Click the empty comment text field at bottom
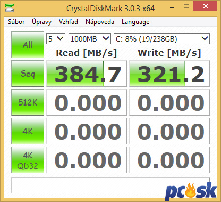The width and height of the screenshot is (221, 202). [x=110, y=185]
